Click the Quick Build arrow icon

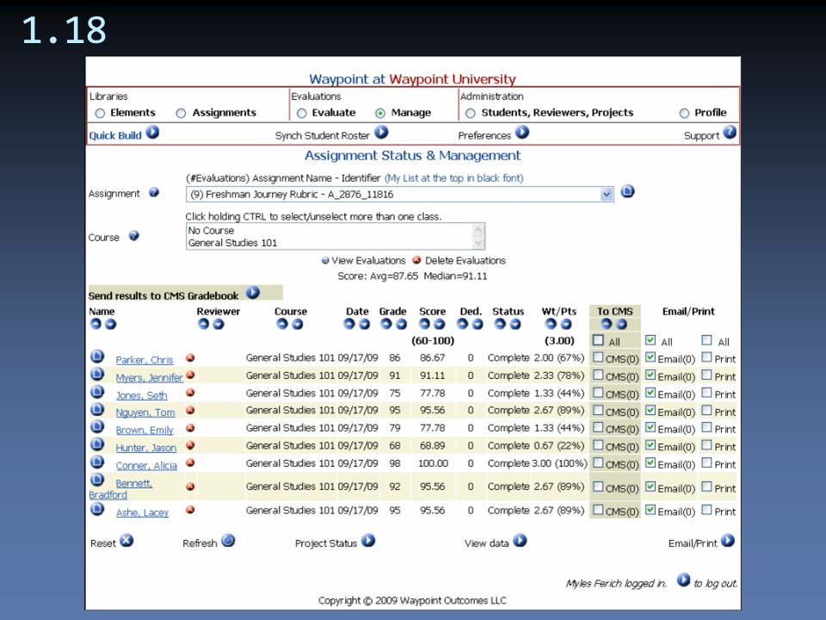point(153,133)
